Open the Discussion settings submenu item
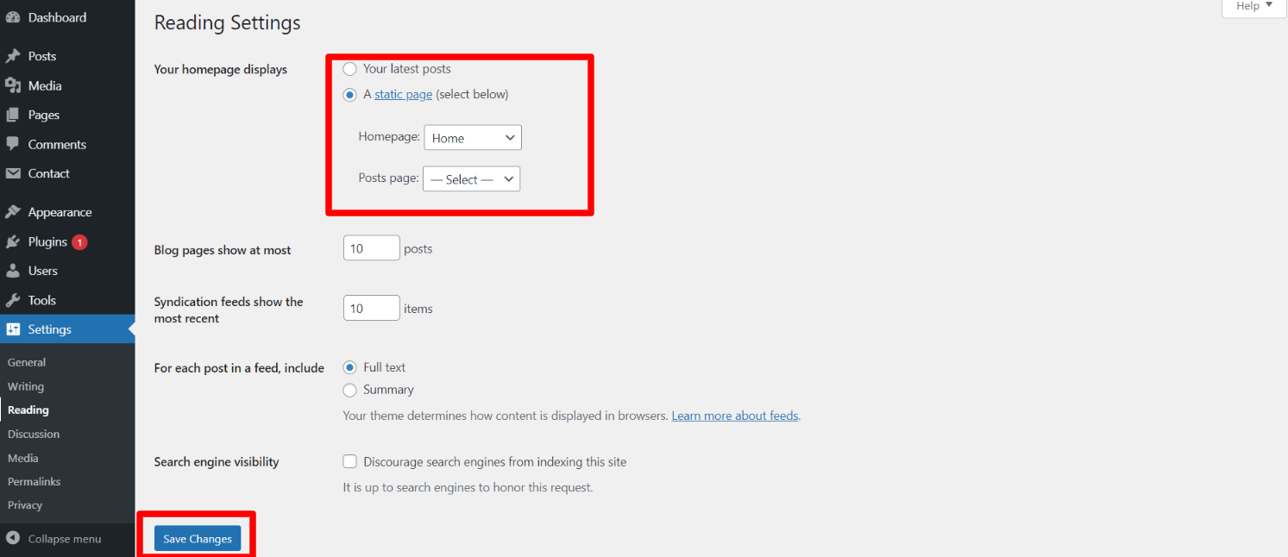 click(x=34, y=434)
